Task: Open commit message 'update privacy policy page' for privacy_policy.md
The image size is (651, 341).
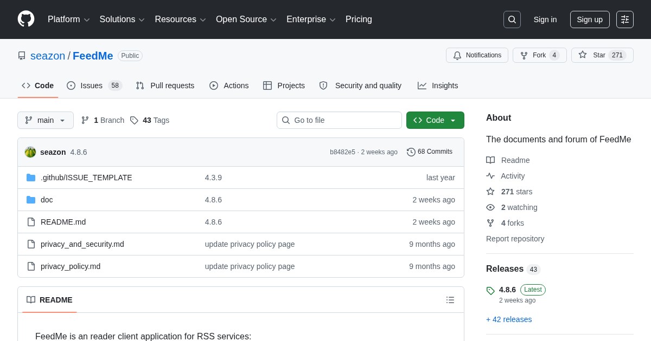Action: tap(250, 266)
